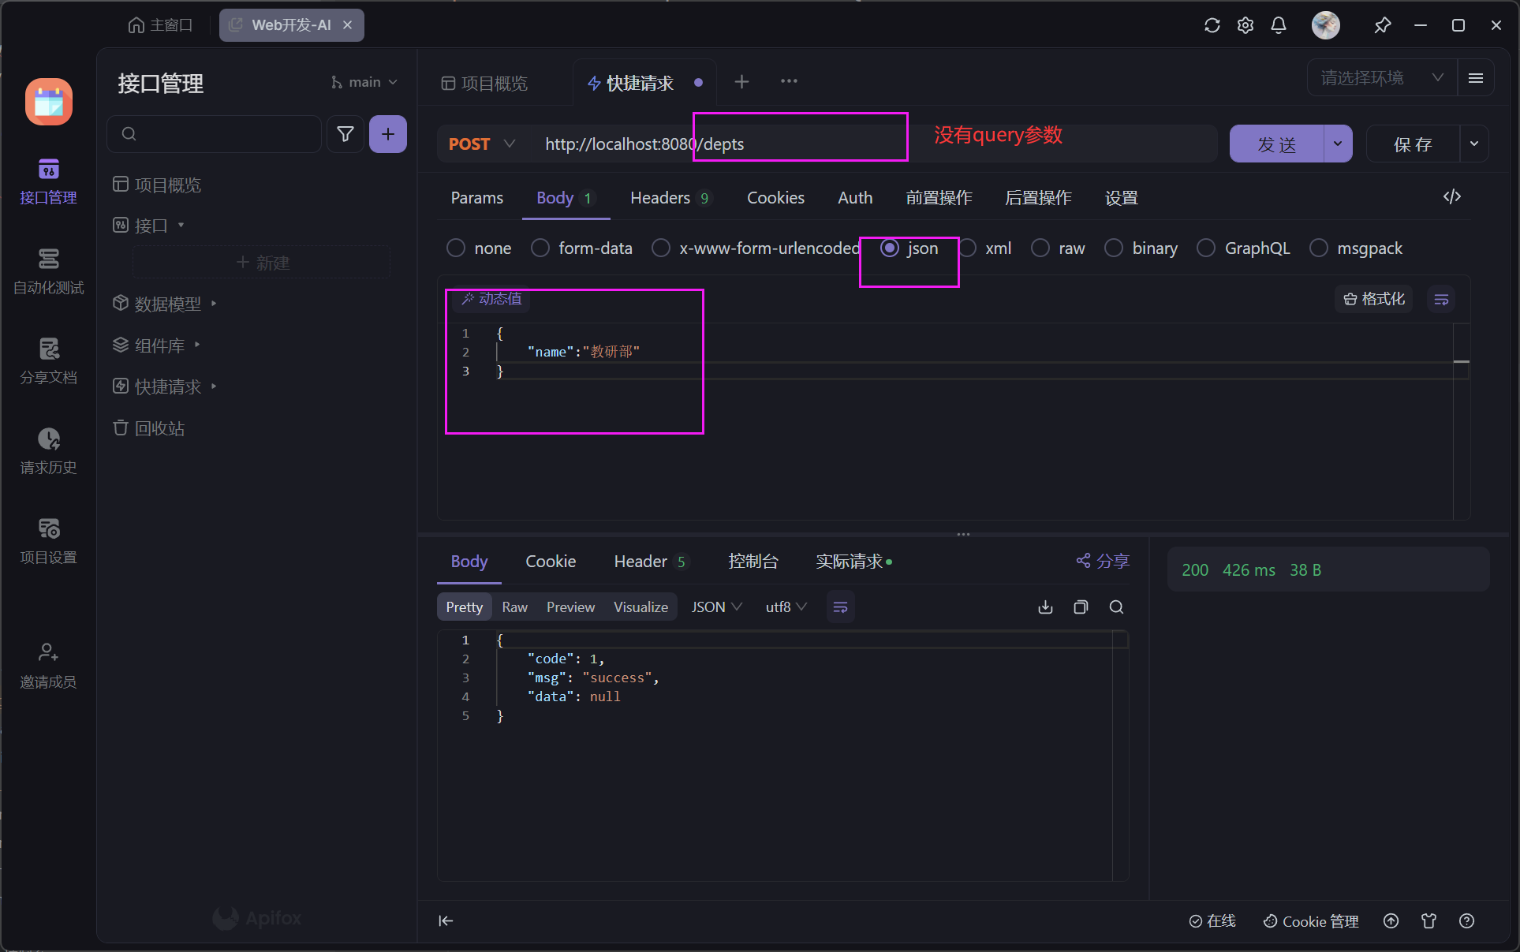
Task: Open the settings gear in title bar
Action: 1245,25
